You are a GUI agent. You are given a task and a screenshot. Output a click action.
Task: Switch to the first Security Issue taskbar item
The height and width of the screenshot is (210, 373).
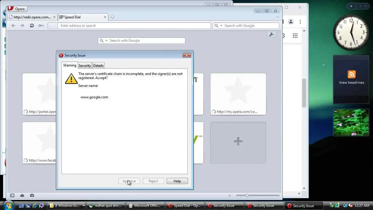[225, 206]
